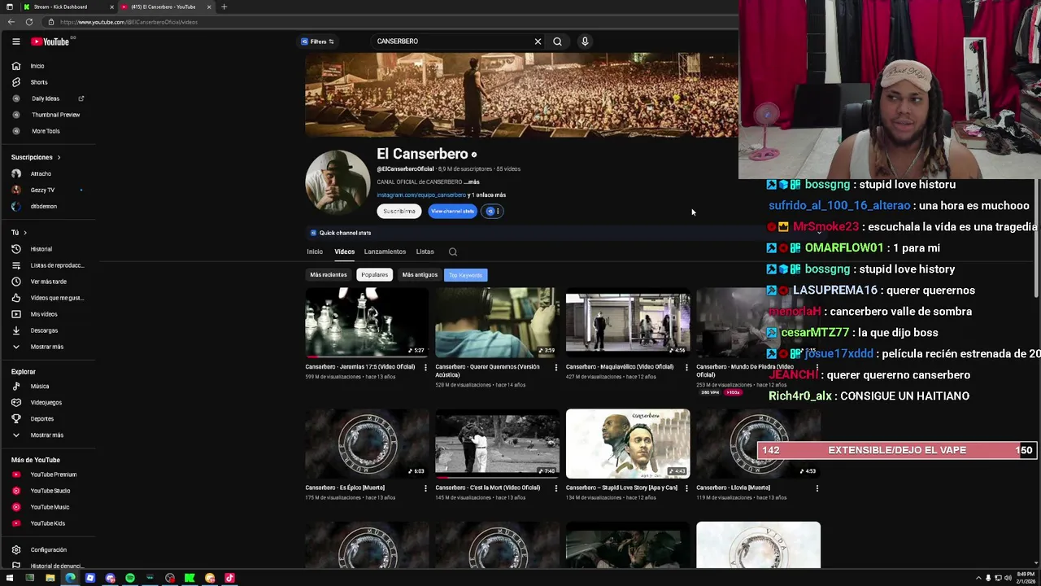The height and width of the screenshot is (586, 1041).
Task: Sort videos by Más recientes
Action: coord(329,275)
